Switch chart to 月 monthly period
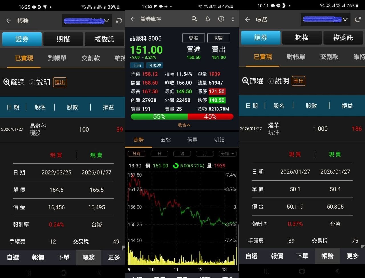This screenshot has height=278, width=365. (205, 154)
